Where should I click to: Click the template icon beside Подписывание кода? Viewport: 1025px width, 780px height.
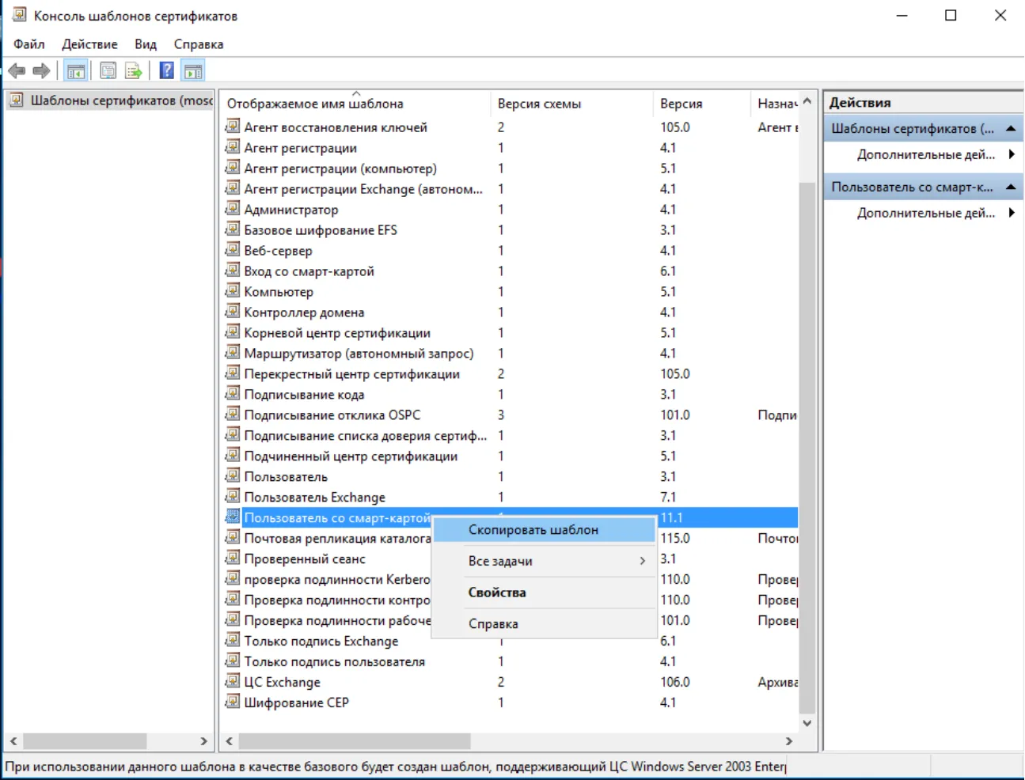coord(233,394)
